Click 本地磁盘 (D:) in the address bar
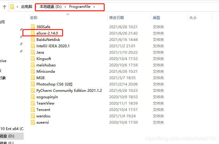 (51, 7)
